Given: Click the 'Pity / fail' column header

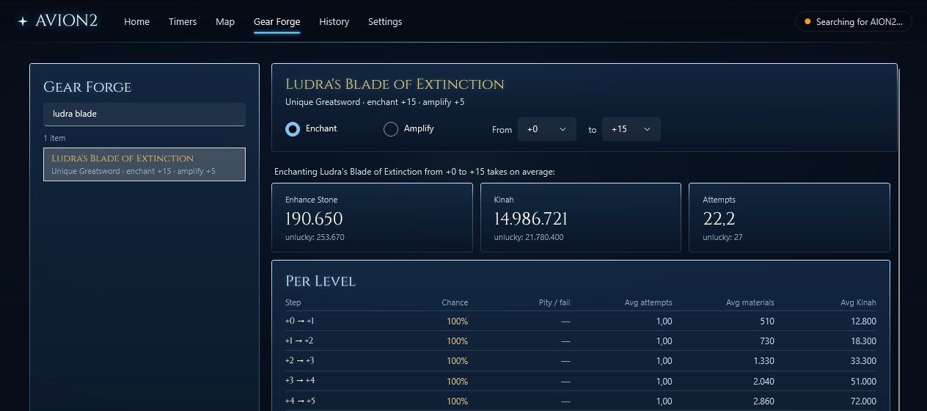Looking at the screenshot, I should (x=553, y=302).
